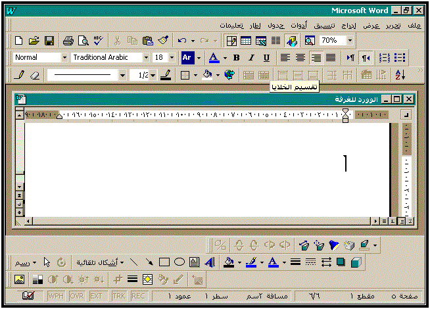This screenshot has width=430, height=309.
Task: Toggle numbered list
Action: click(x=385, y=58)
